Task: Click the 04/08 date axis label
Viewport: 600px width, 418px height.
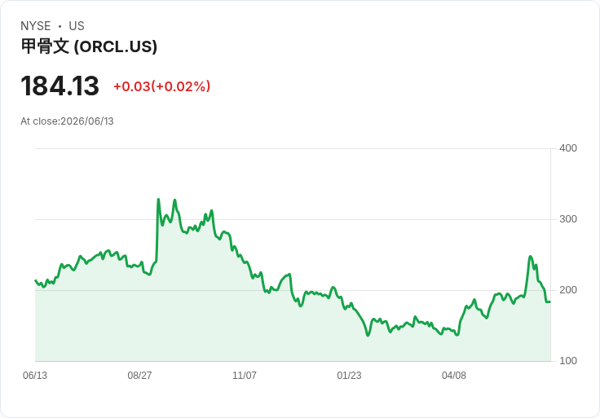Action: pyautogui.click(x=454, y=376)
